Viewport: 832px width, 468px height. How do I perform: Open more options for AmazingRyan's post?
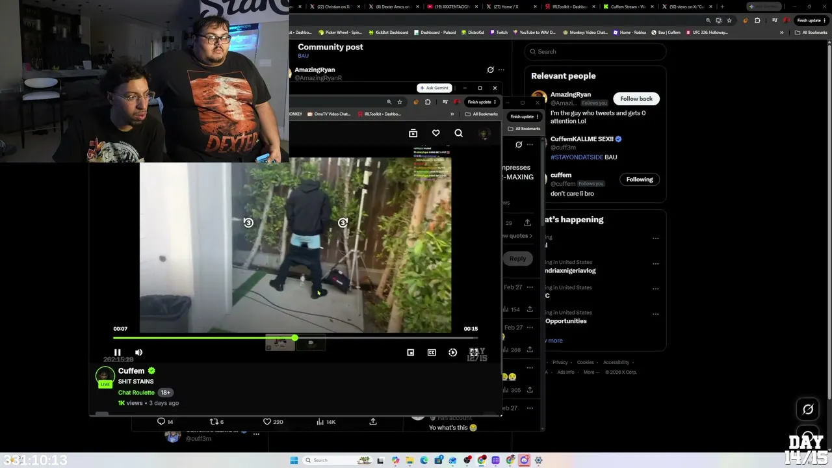click(x=501, y=70)
